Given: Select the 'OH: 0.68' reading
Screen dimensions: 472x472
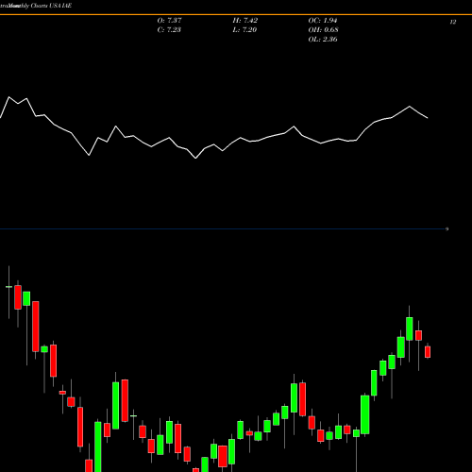Looking at the screenshot, I should pyautogui.click(x=323, y=30).
